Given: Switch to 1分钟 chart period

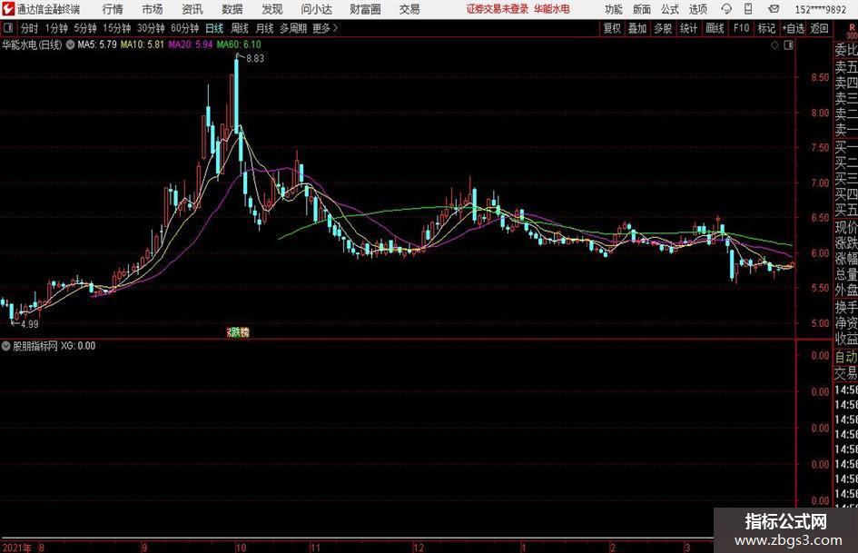Looking at the screenshot, I should pos(56,28).
